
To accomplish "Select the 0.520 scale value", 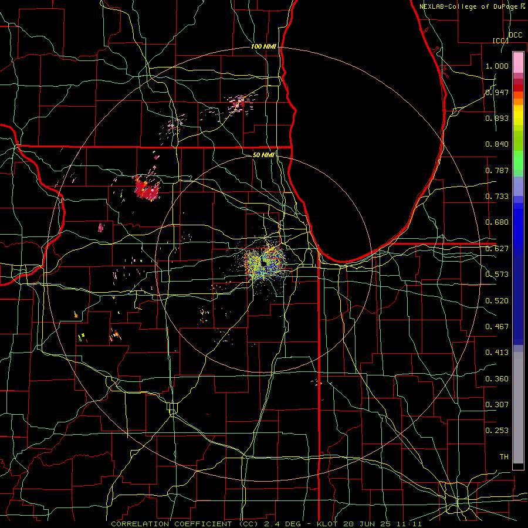I will click(x=497, y=301).
